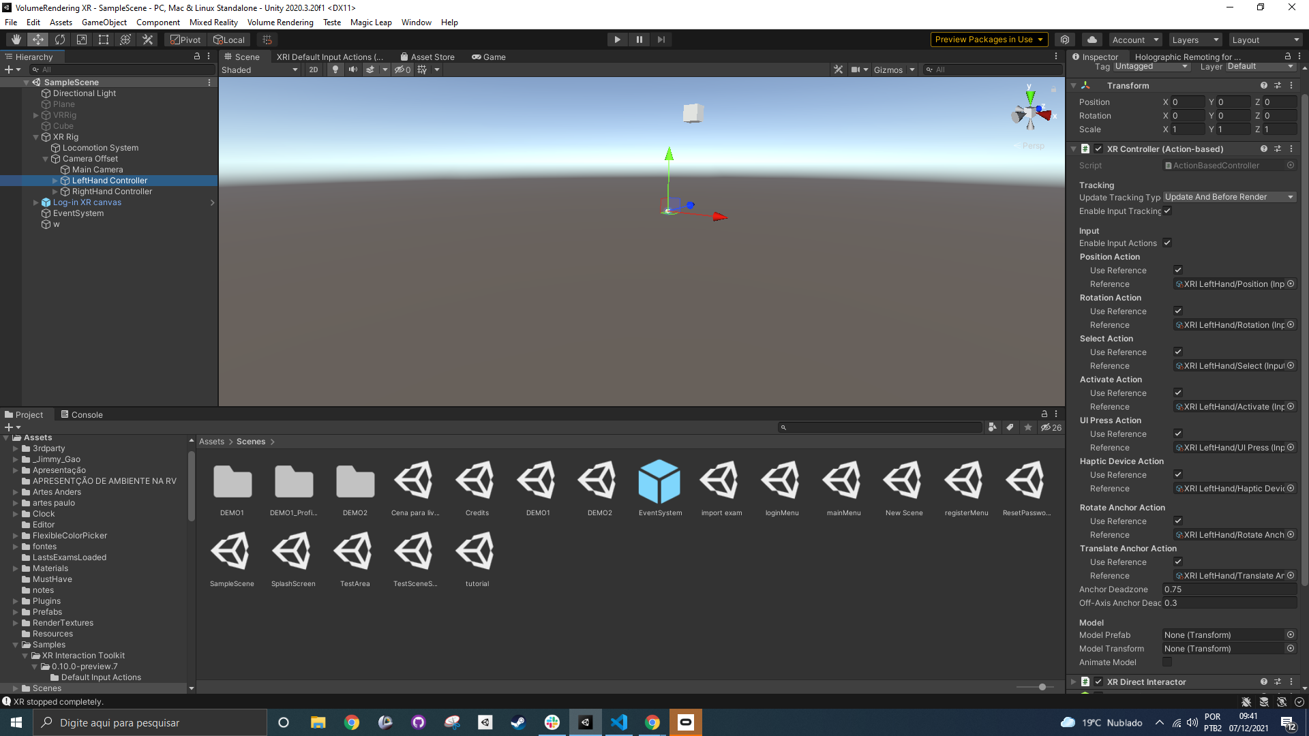
Task: Toggle Position Action Use Reference
Action: 1178,271
